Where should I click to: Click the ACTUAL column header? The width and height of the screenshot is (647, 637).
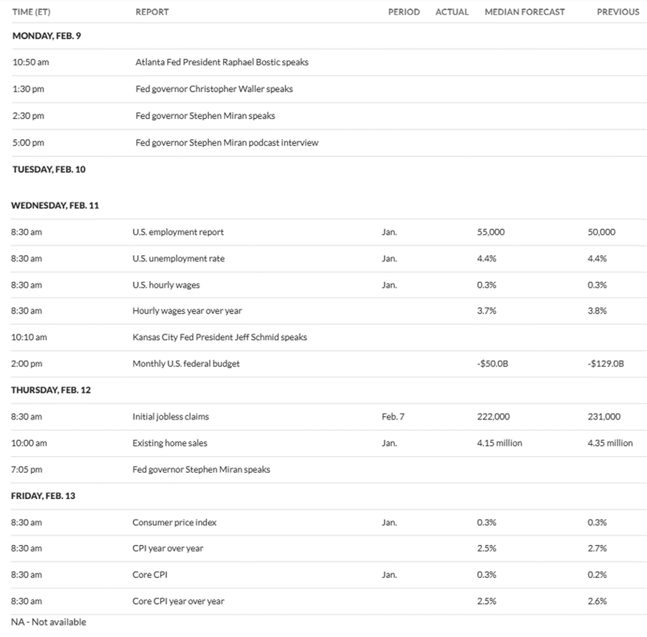pos(451,12)
